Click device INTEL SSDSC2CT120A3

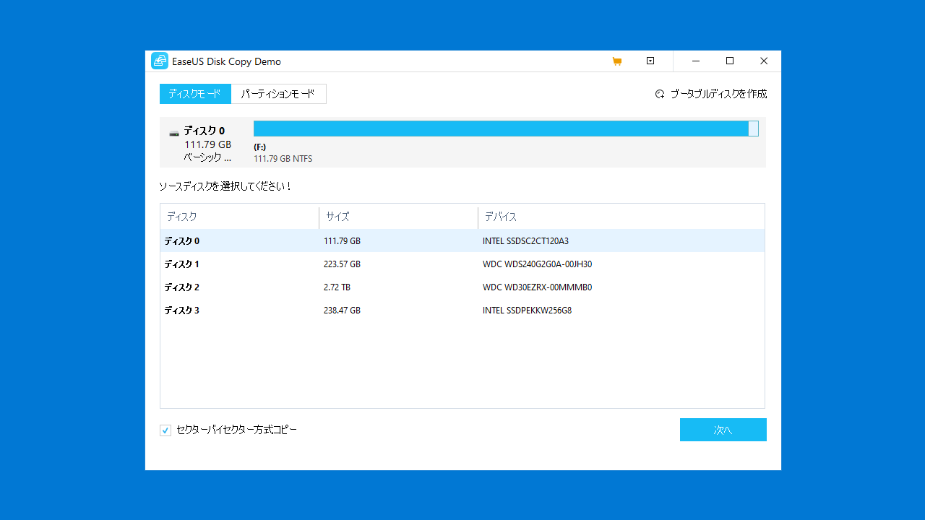tap(525, 241)
